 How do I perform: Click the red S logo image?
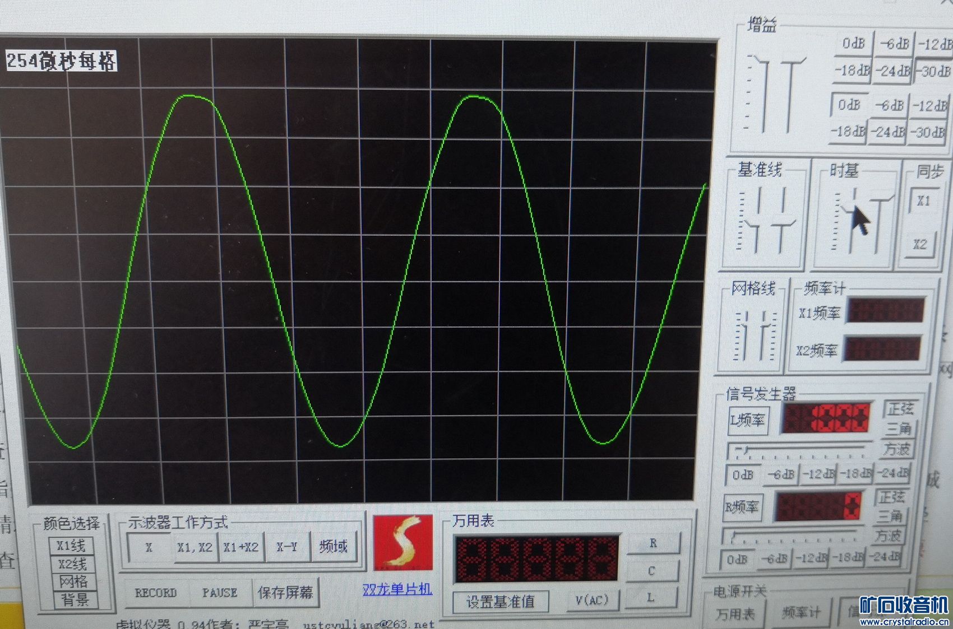[404, 543]
